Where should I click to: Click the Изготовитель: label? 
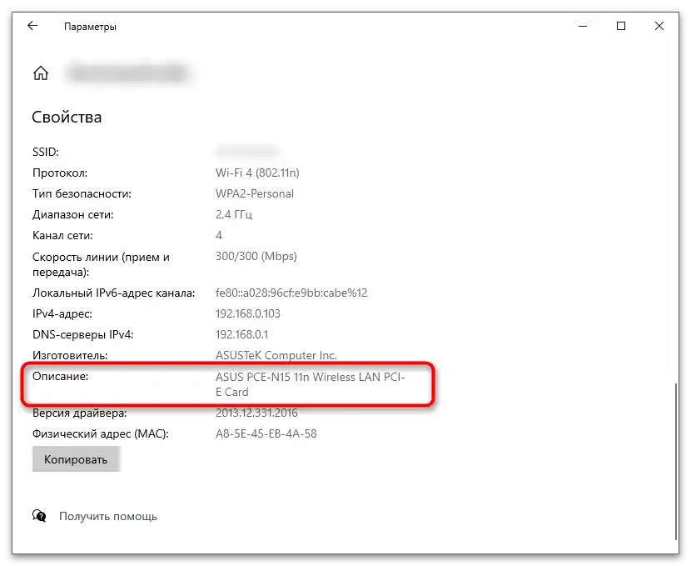[70, 356]
